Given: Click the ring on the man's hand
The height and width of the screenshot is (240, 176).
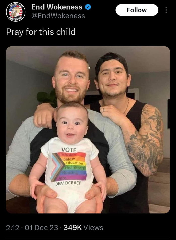Looking at the screenshot, I should pos(103,110).
